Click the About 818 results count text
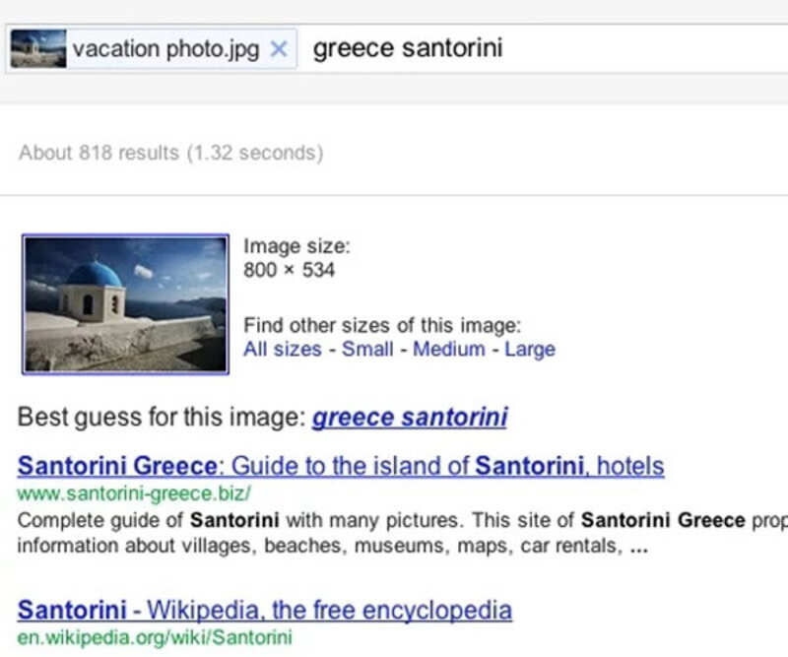 pos(170,153)
